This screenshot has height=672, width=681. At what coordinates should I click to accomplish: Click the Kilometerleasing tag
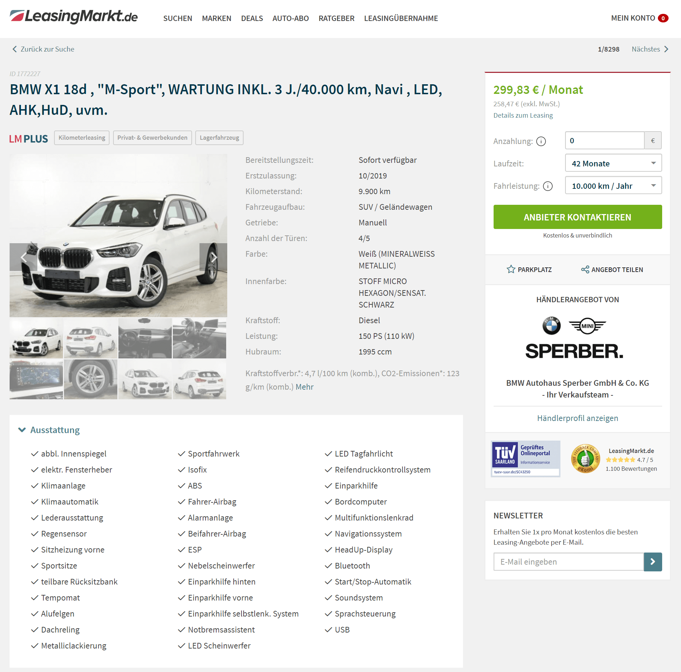[x=82, y=138]
